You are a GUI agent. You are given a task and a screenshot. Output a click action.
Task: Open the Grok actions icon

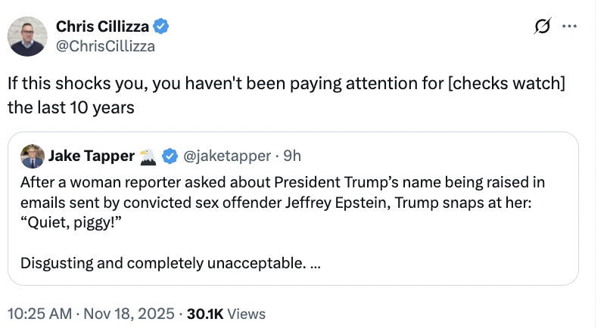542,27
